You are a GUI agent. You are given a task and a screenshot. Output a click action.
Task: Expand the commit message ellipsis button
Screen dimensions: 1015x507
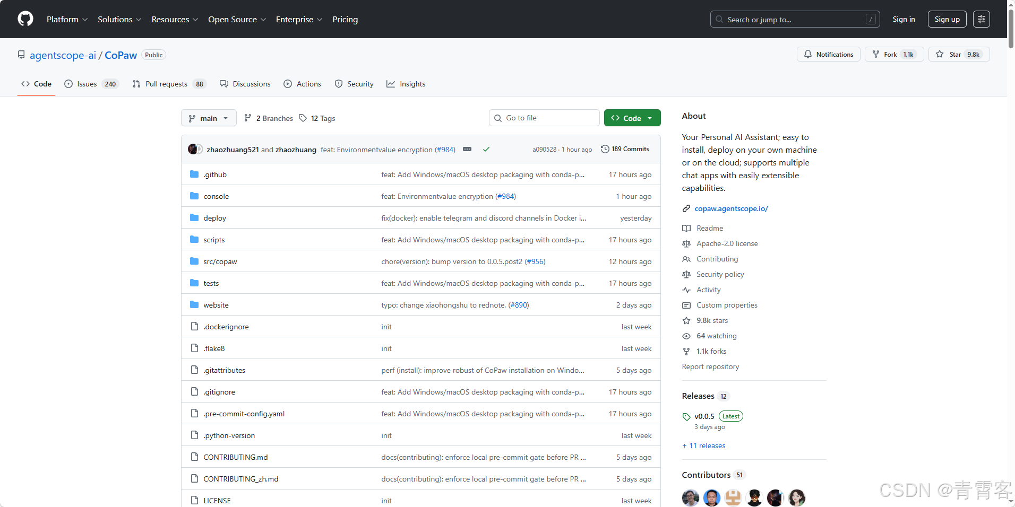[467, 150]
